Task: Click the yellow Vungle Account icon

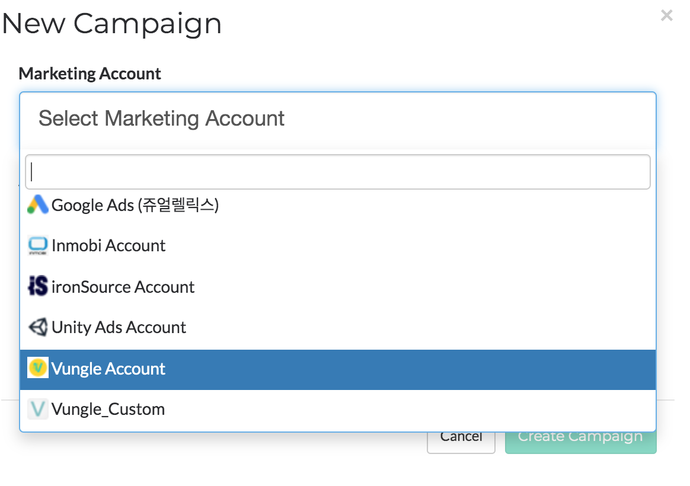Action: pyautogui.click(x=38, y=368)
